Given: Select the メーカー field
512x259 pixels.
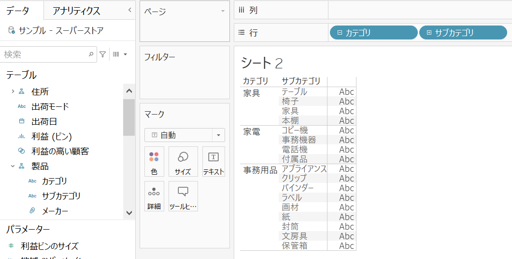Looking at the screenshot, I should (x=55, y=211).
